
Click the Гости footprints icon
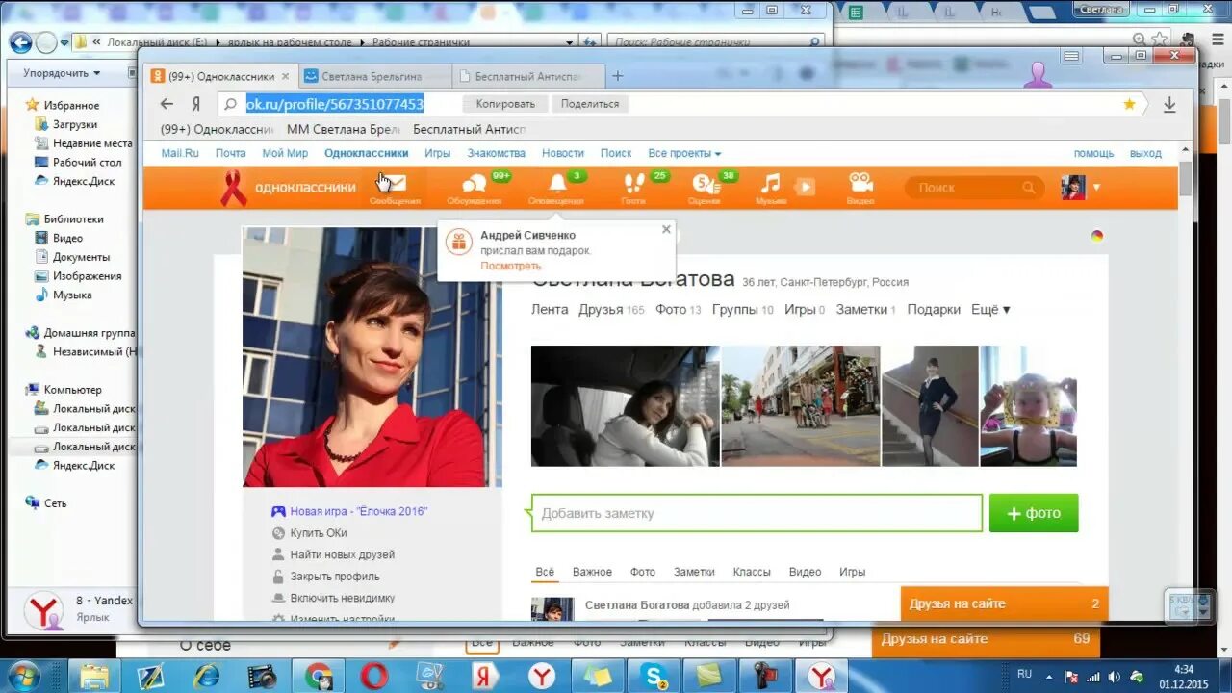[633, 184]
